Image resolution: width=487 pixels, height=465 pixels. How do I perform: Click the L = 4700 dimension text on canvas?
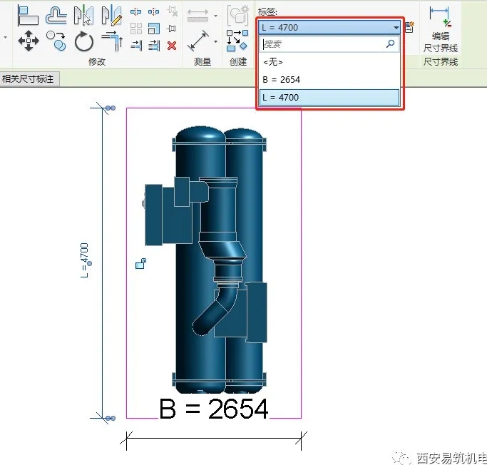click(x=84, y=260)
